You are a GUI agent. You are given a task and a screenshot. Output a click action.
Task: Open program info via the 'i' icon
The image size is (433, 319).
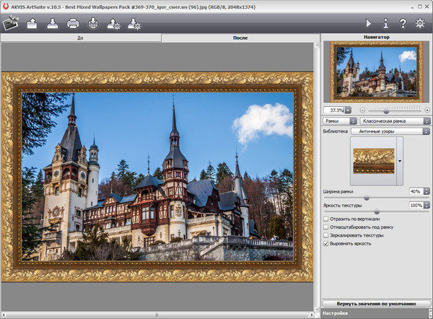pyautogui.click(x=386, y=23)
